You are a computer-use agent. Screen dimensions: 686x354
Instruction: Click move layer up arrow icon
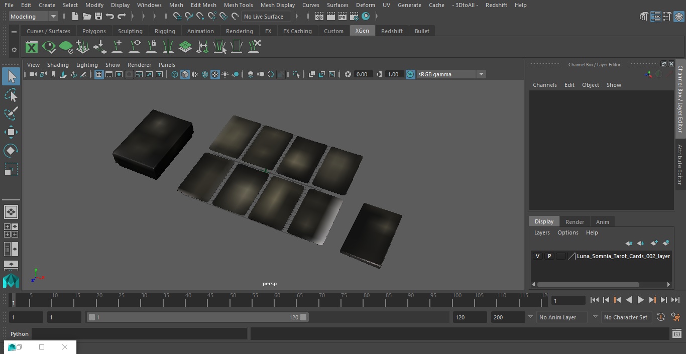[x=629, y=243]
